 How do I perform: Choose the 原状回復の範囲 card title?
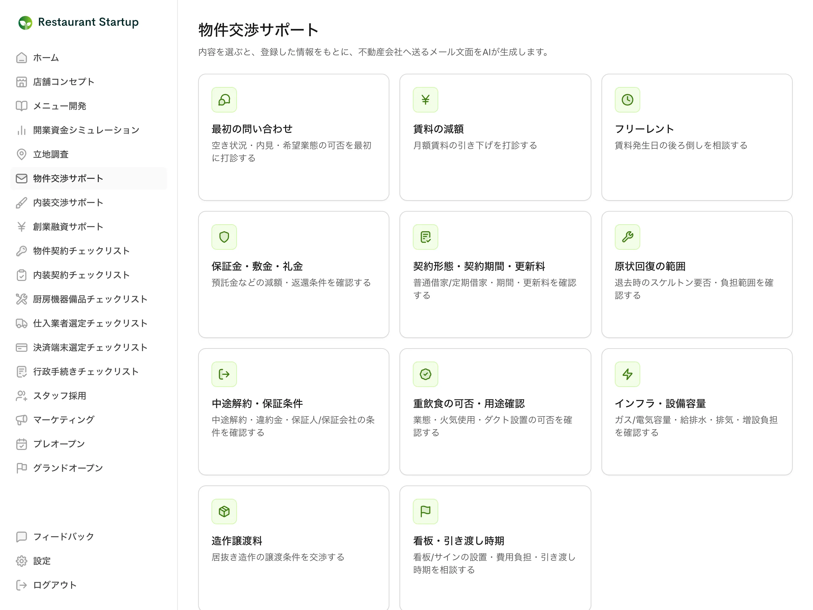pos(650,266)
